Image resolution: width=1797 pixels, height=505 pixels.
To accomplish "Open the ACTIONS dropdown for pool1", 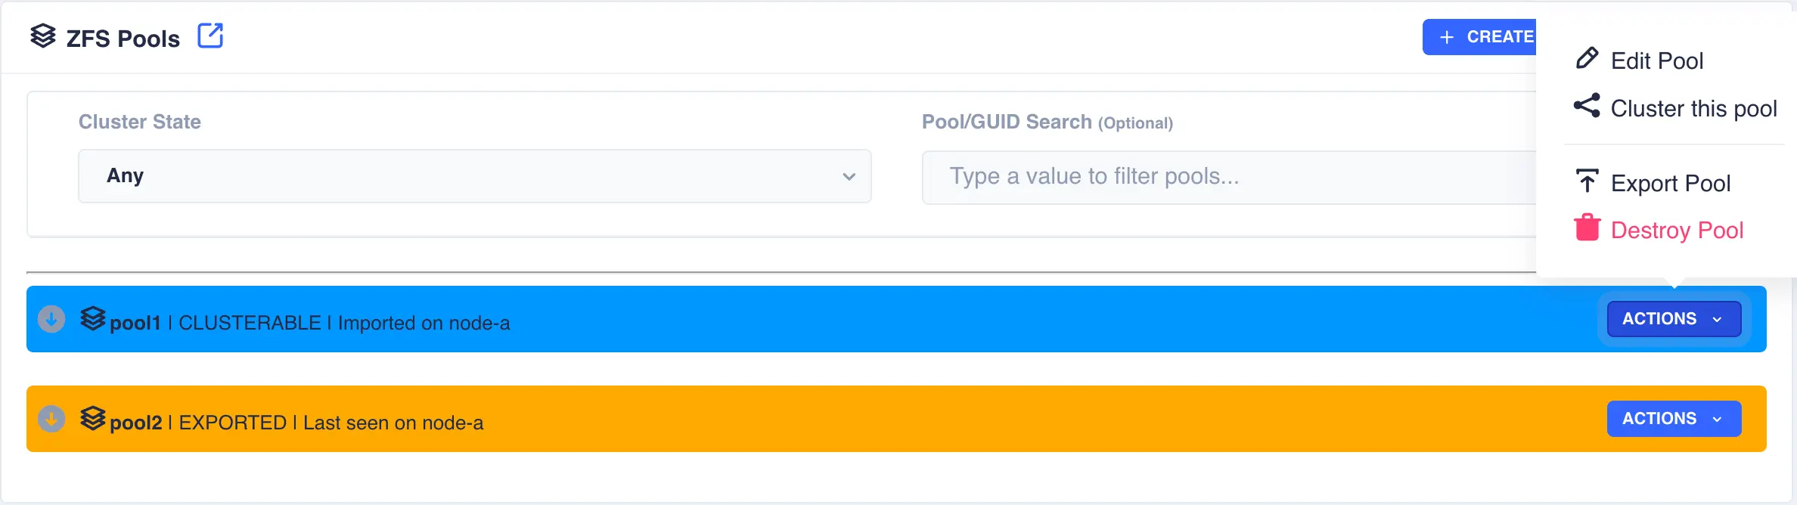I will (1673, 319).
